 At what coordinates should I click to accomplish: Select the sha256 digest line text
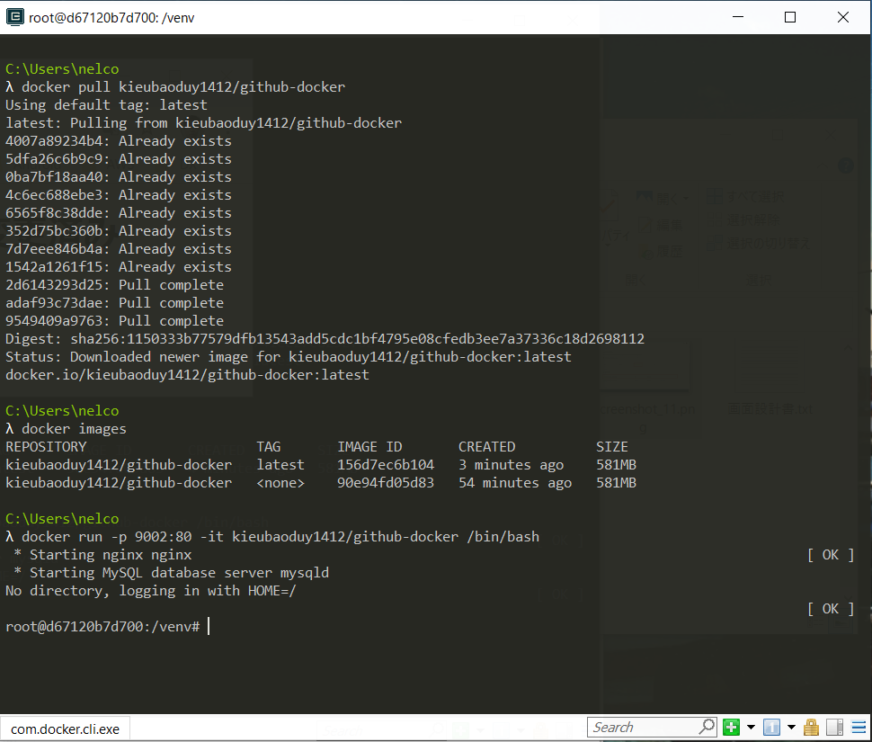tap(325, 338)
